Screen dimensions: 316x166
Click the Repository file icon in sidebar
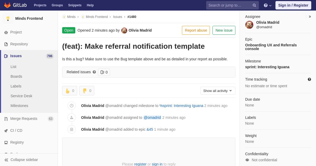click(6, 44)
